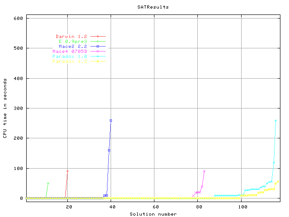Click the 0 y-axis tick label
The width and height of the screenshot is (289, 217).
(x=21, y=198)
